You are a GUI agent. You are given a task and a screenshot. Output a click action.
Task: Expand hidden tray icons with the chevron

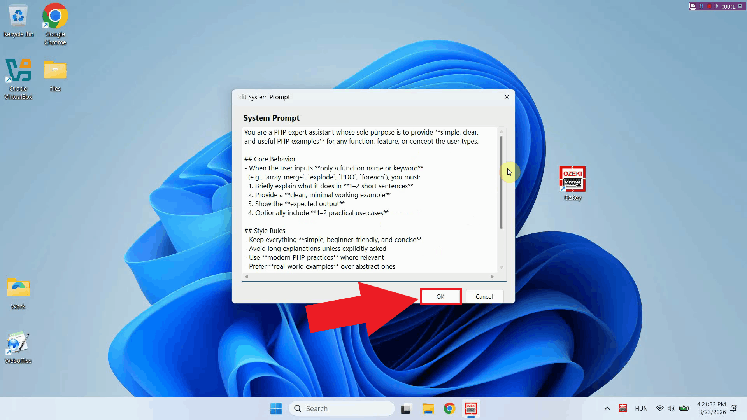pos(607,408)
